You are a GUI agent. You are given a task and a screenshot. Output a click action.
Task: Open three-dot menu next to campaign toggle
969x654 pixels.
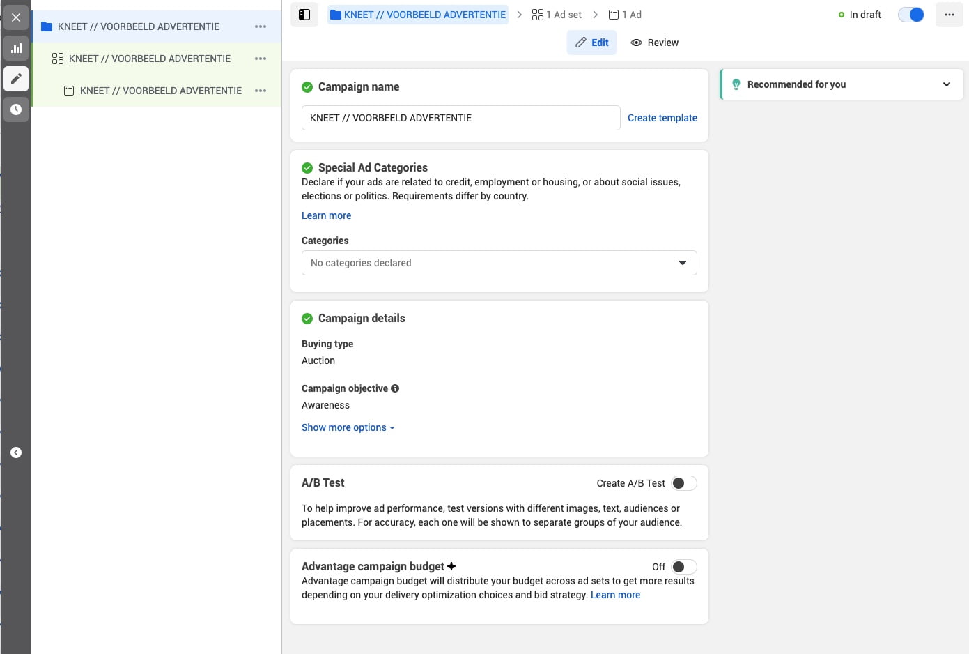coord(949,15)
